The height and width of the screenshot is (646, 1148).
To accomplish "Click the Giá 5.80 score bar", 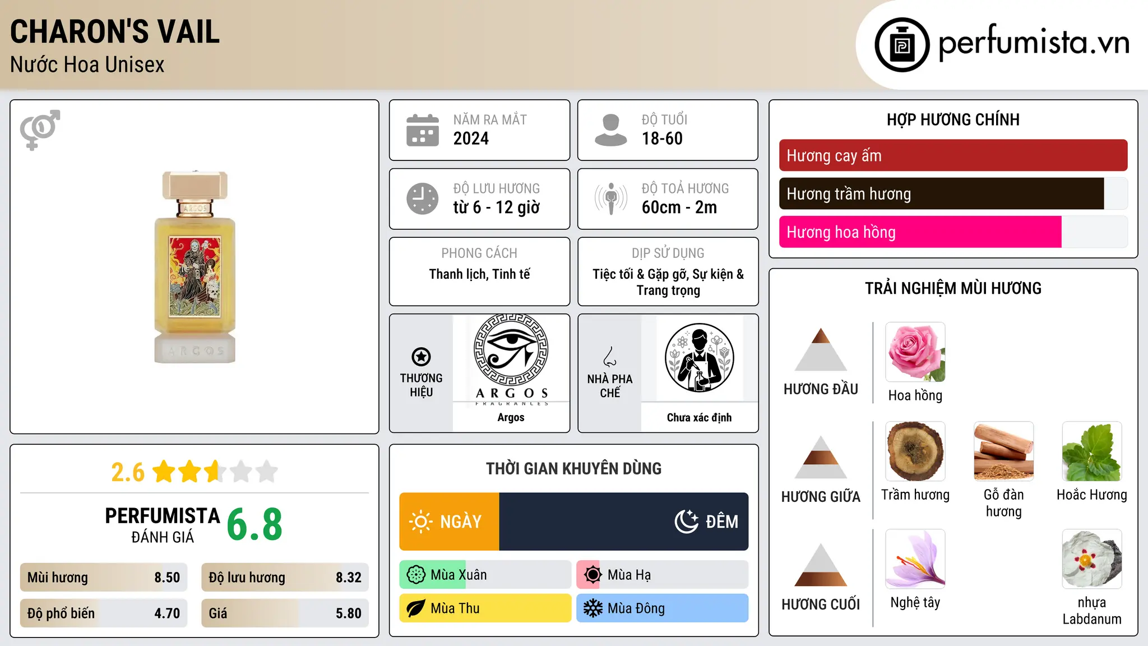I will (x=285, y=613).
